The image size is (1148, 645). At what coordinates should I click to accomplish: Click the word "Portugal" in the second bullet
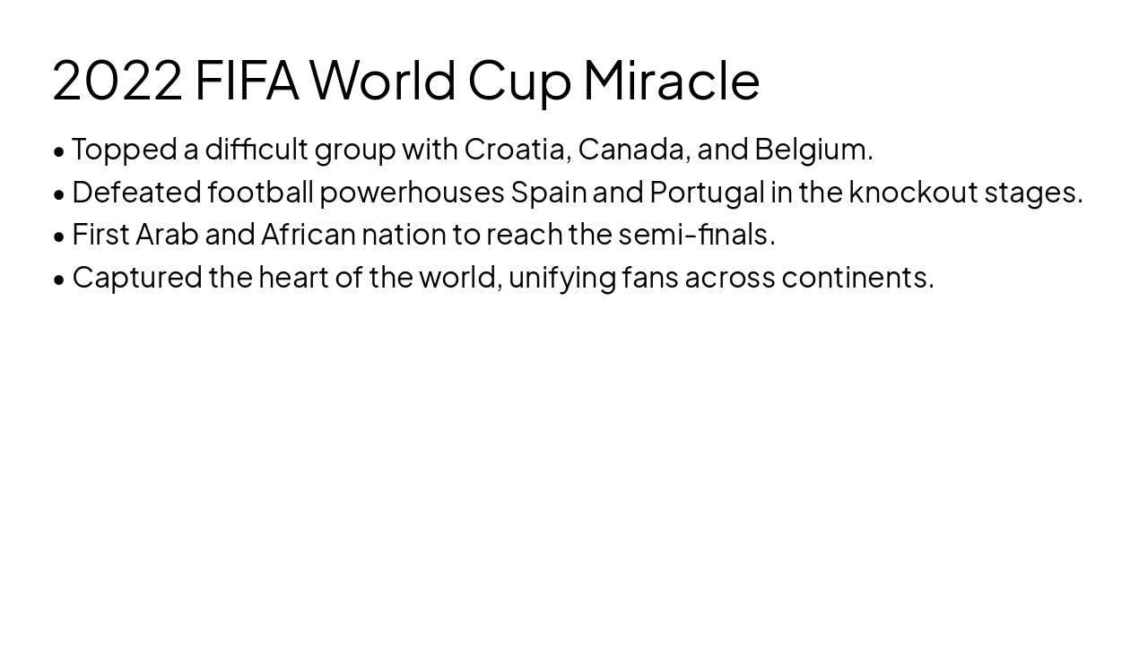click(707, 192)
